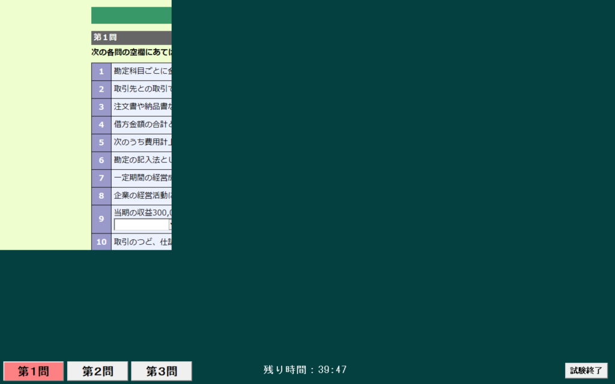Click the 取引先との取引 question text

tap(142, 89)
